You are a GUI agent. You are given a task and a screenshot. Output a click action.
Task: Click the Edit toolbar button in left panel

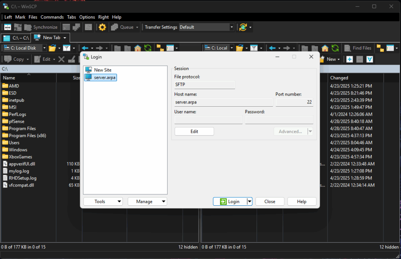click(x=42, y=59)
